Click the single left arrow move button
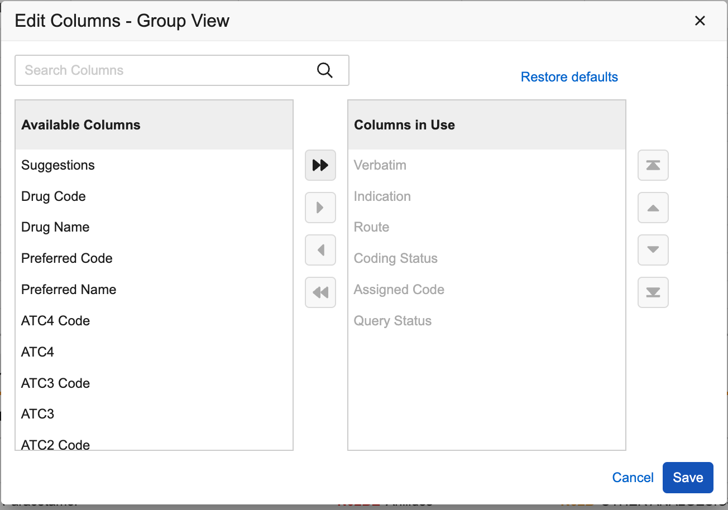 tap(320, 250)
